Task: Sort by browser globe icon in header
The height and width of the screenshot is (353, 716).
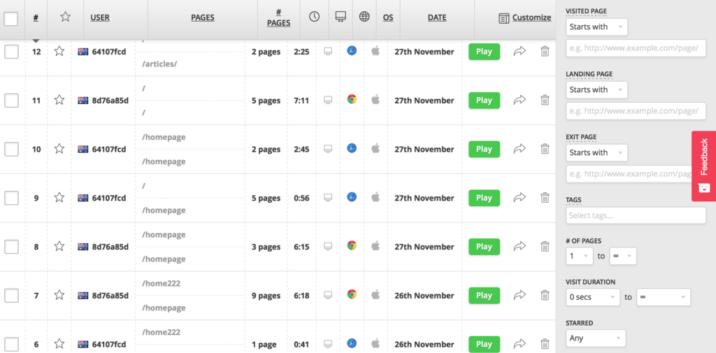Action: click(364, 17)
